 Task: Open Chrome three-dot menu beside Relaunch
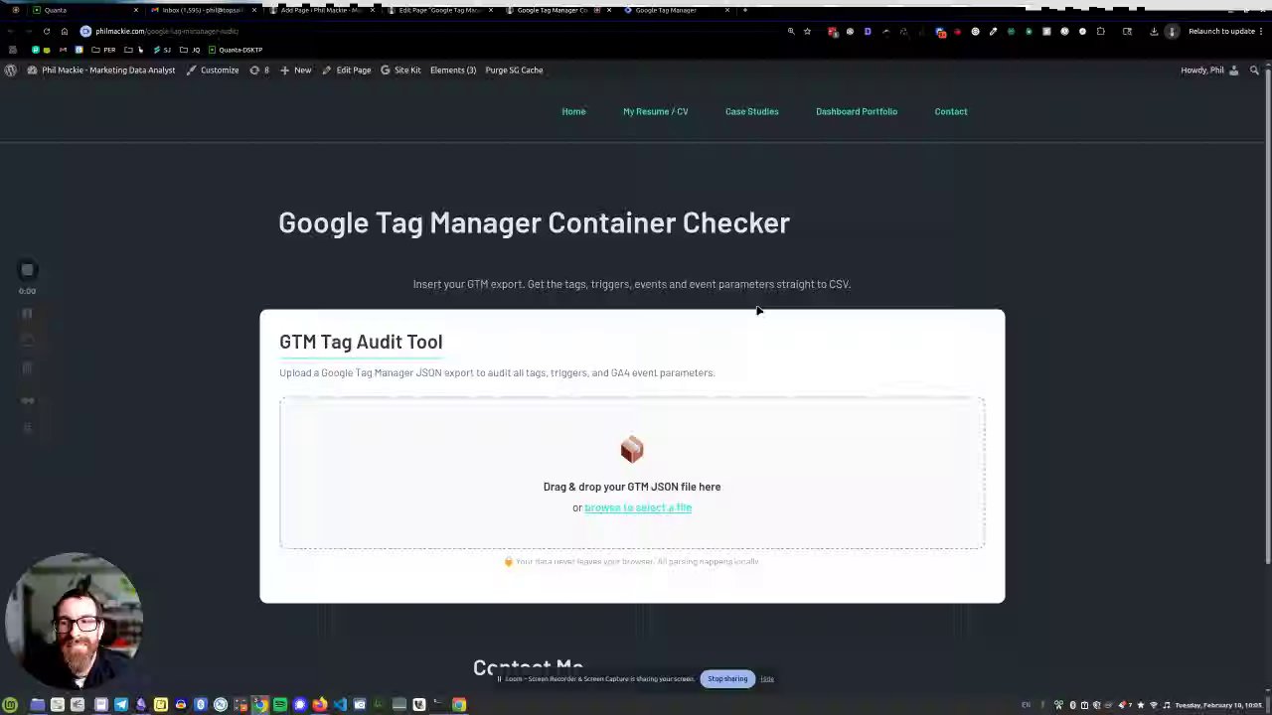click(x=1261, y=31)
